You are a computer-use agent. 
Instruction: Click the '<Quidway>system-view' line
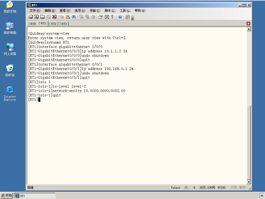pyautogui.click(x=48, y=33)
